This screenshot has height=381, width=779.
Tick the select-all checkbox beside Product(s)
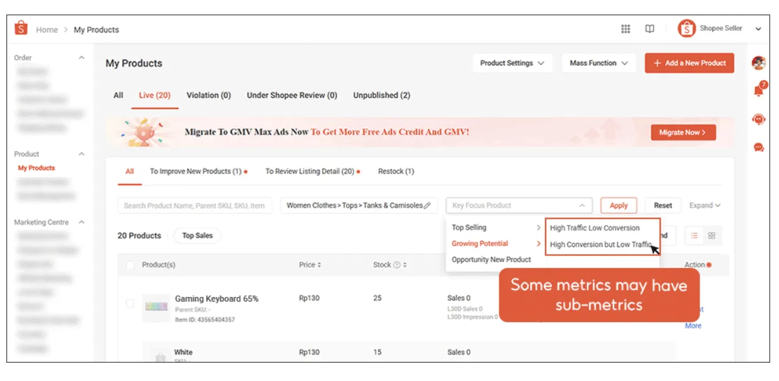point(130,265)
